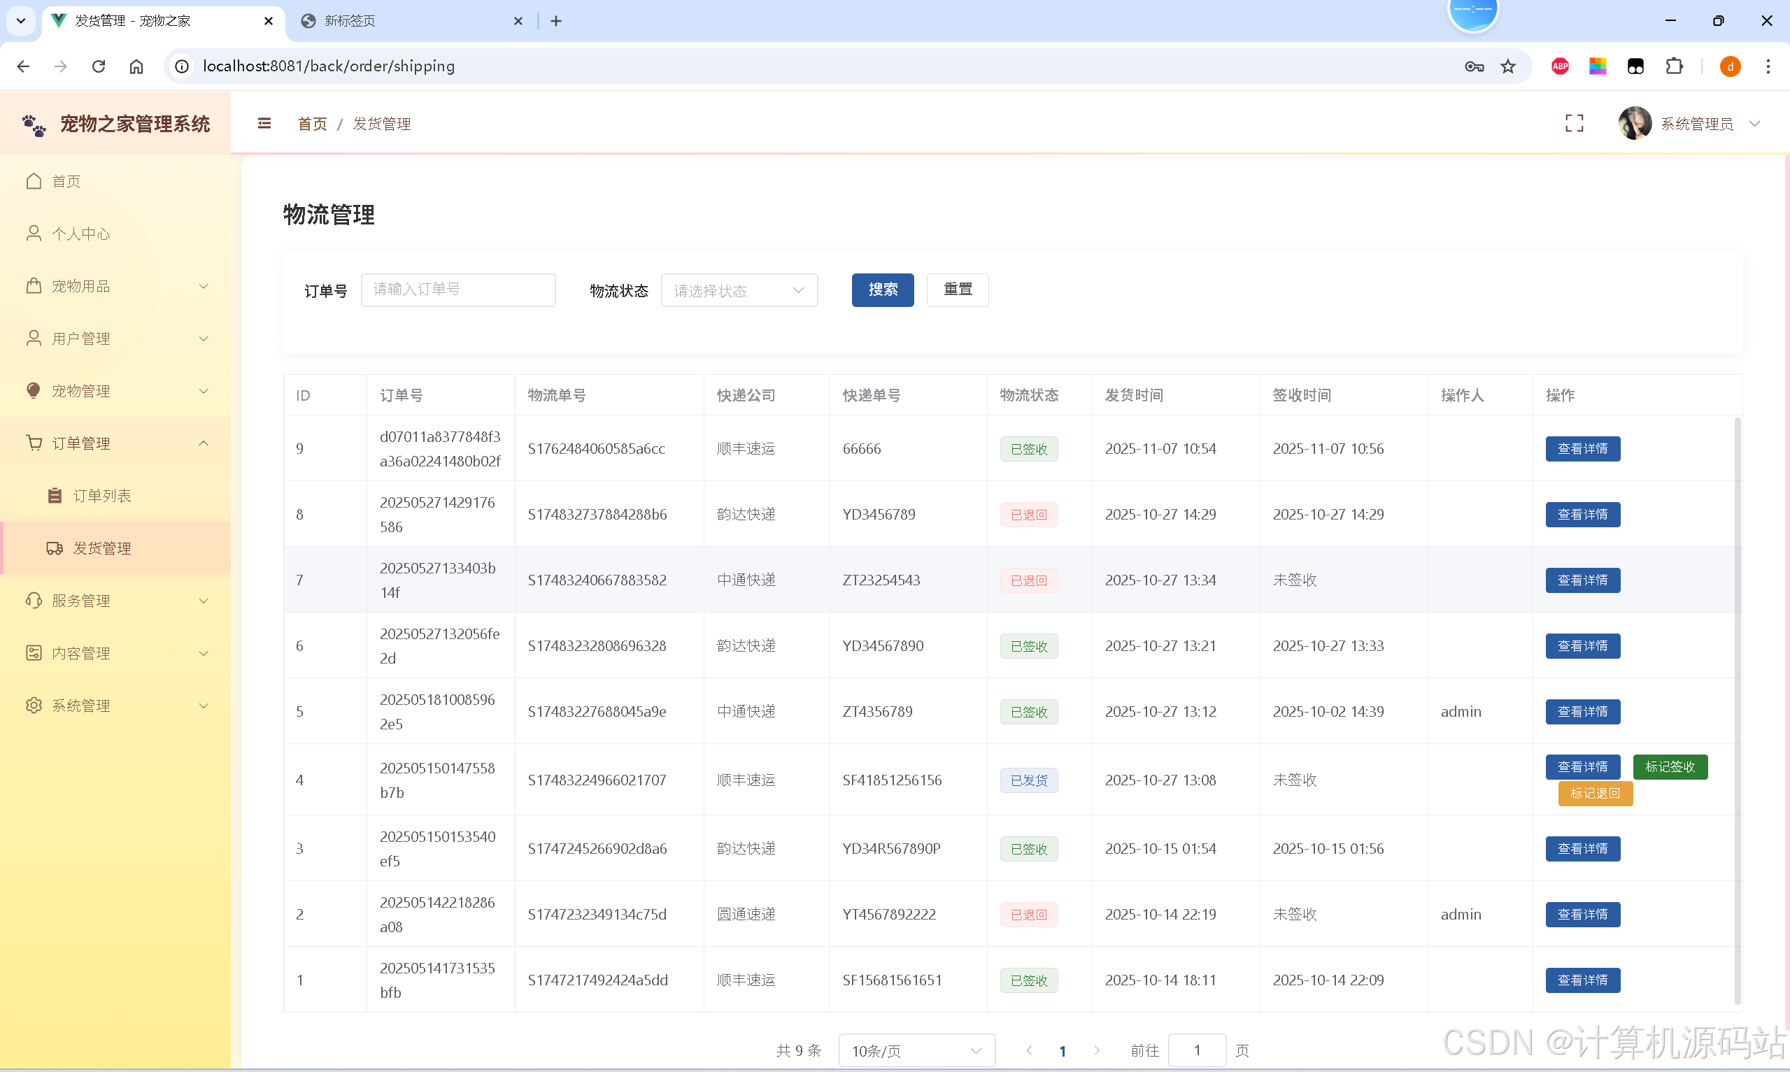Click 首页 breadcrumb link
Screen dimensions: 1790x1072
[312, 124]
